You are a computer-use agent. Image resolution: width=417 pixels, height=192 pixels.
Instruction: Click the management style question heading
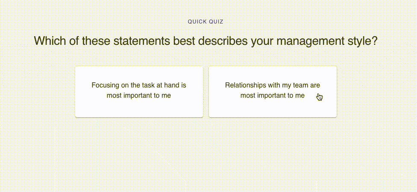point(206,41)
